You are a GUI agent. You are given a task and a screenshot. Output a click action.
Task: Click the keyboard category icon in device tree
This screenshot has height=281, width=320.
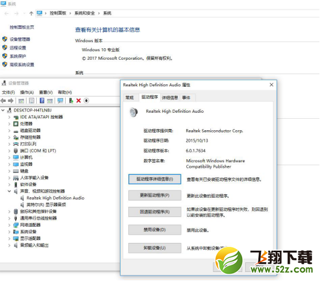[16, 171]
